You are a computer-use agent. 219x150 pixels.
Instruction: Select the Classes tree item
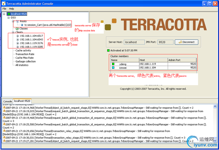(x=23, y=29)
